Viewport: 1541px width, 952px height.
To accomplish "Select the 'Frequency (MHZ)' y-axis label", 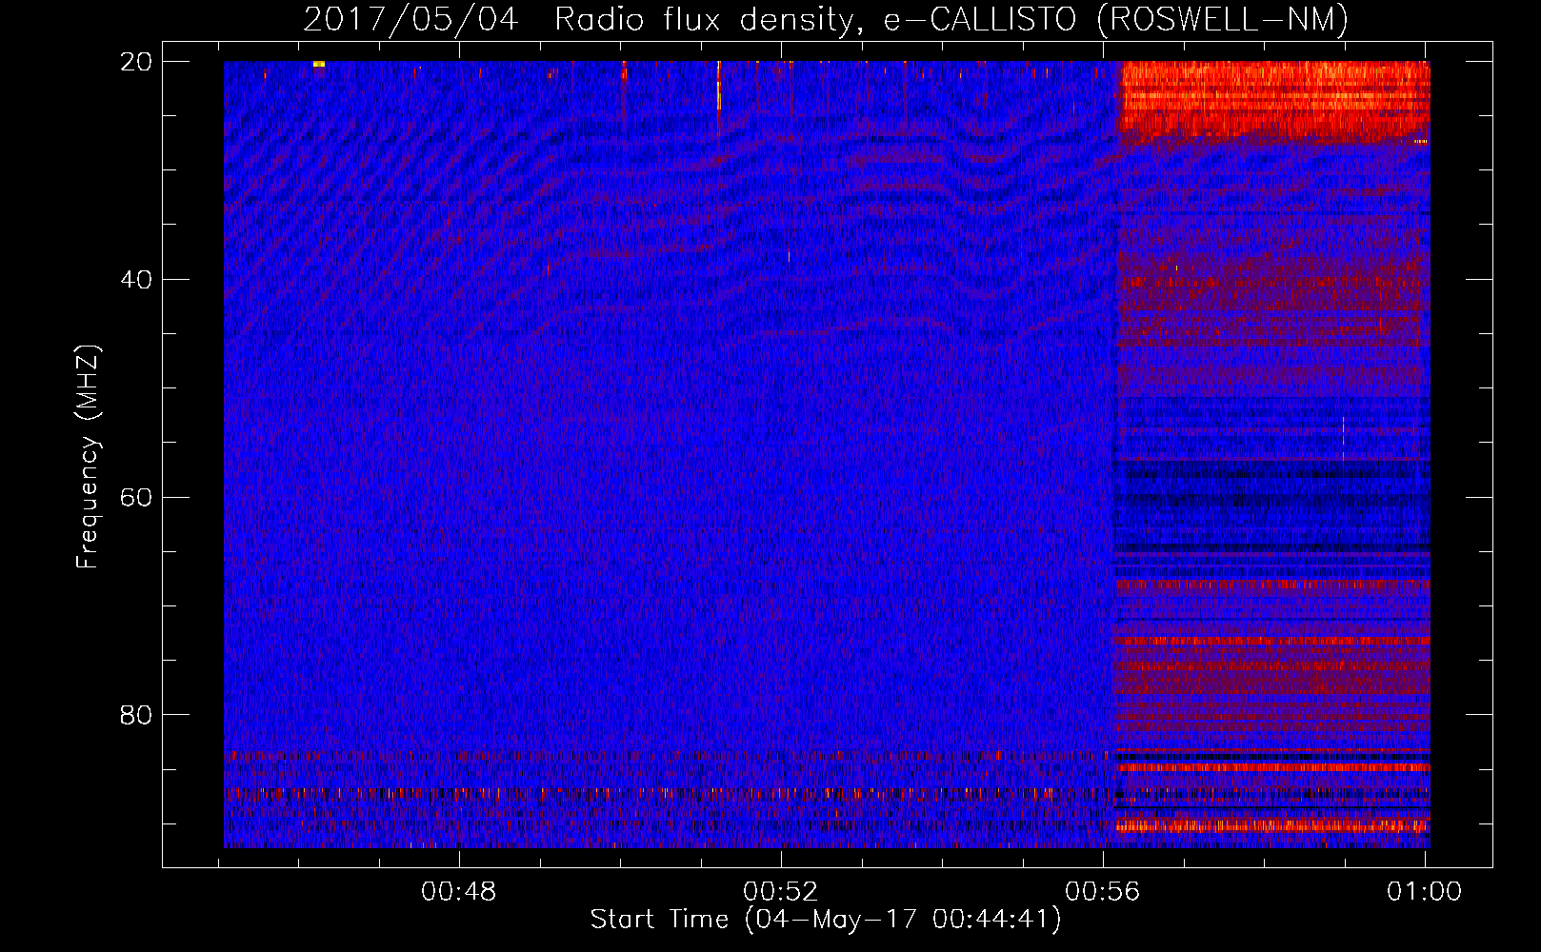I will click(x=87, y=456).
